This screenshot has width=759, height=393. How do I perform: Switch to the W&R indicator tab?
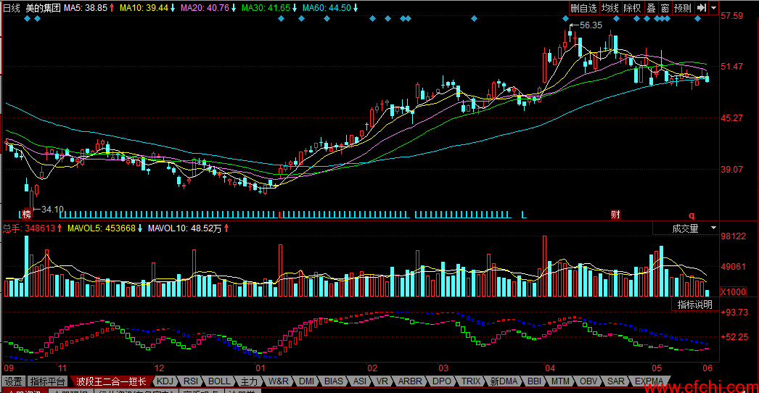[x=279, y=381]
